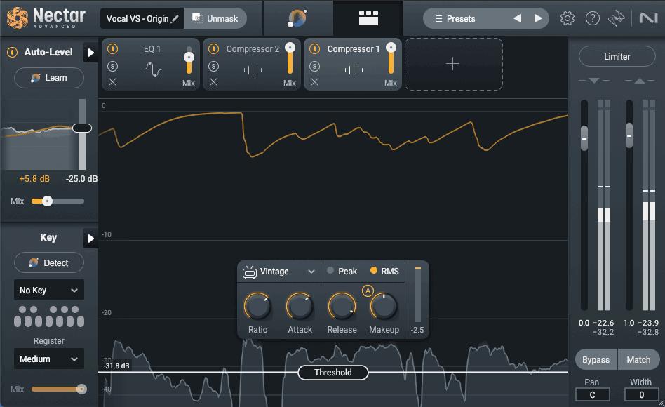Expand the Auto-Level panel arrow
This screenshot has height=407, width=665.
coord(90,53)
